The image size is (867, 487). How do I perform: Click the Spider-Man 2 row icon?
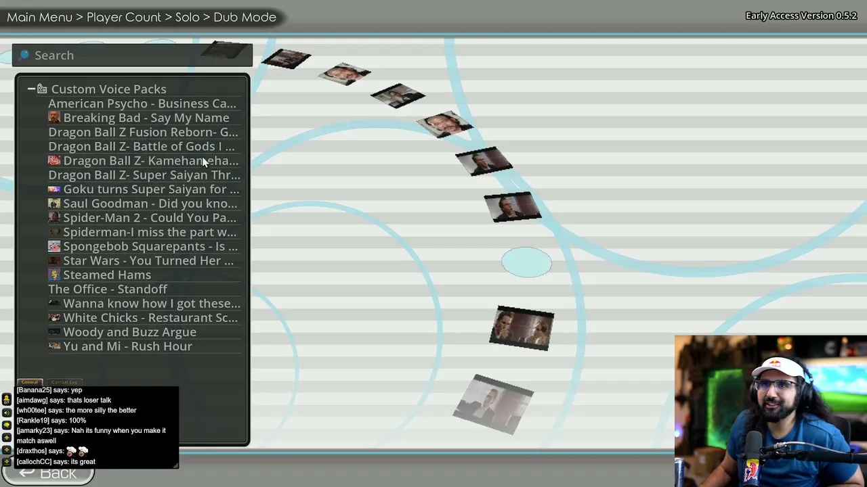54,218
